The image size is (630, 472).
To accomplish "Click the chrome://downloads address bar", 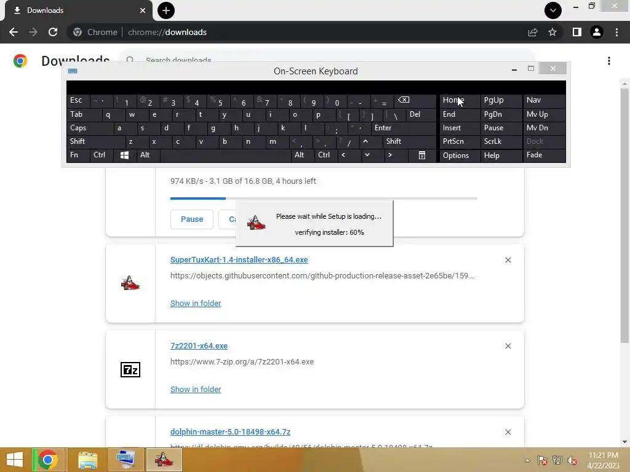I will 296,32.
